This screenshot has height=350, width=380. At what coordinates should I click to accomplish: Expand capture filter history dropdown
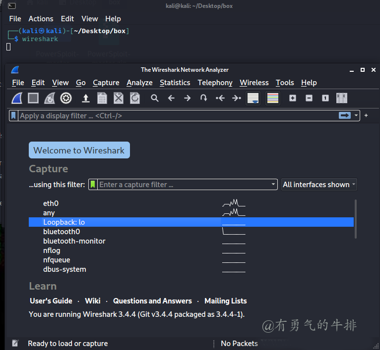click(x=273, y=184)
